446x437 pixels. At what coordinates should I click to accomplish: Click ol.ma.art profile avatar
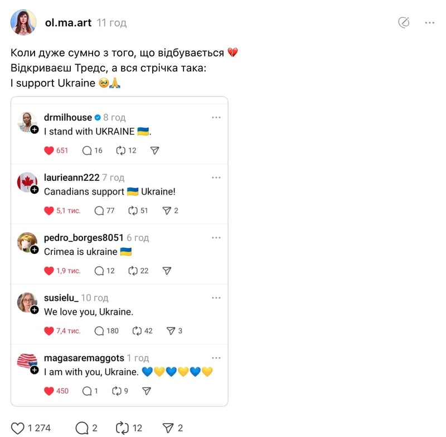pyautogui.click(x=23, y=22)
